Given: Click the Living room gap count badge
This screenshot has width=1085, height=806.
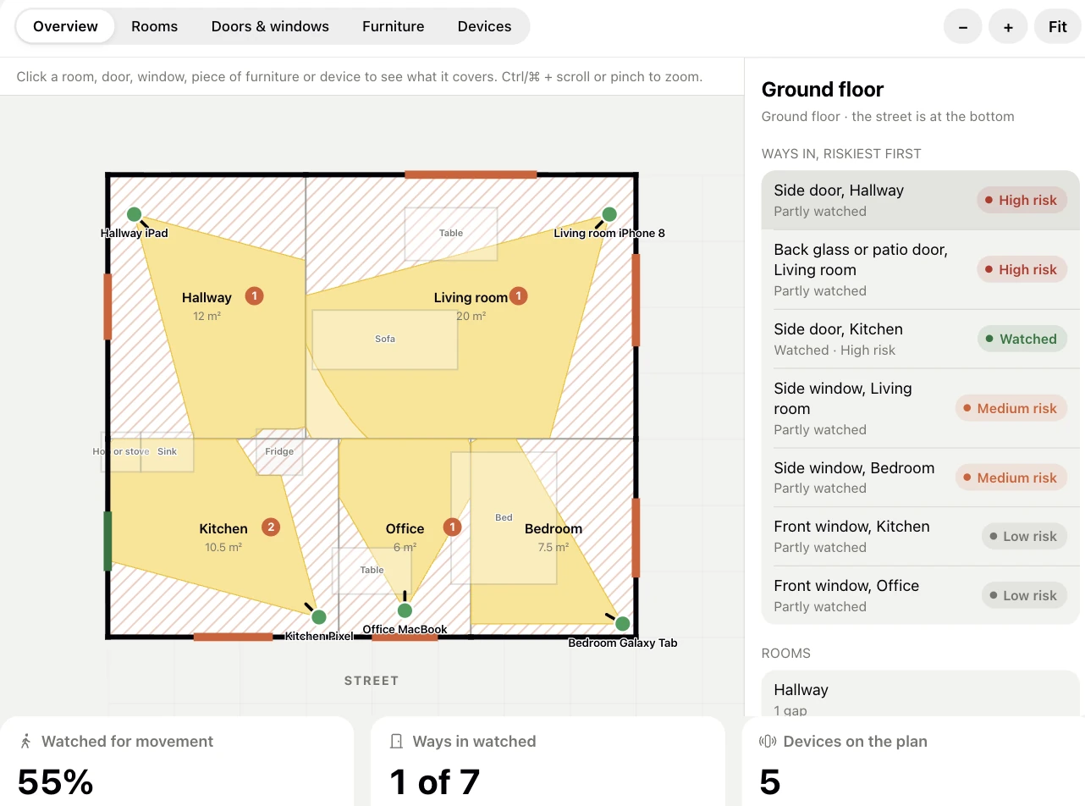Looking at the screenshot, I should click(x=519, y=295).
